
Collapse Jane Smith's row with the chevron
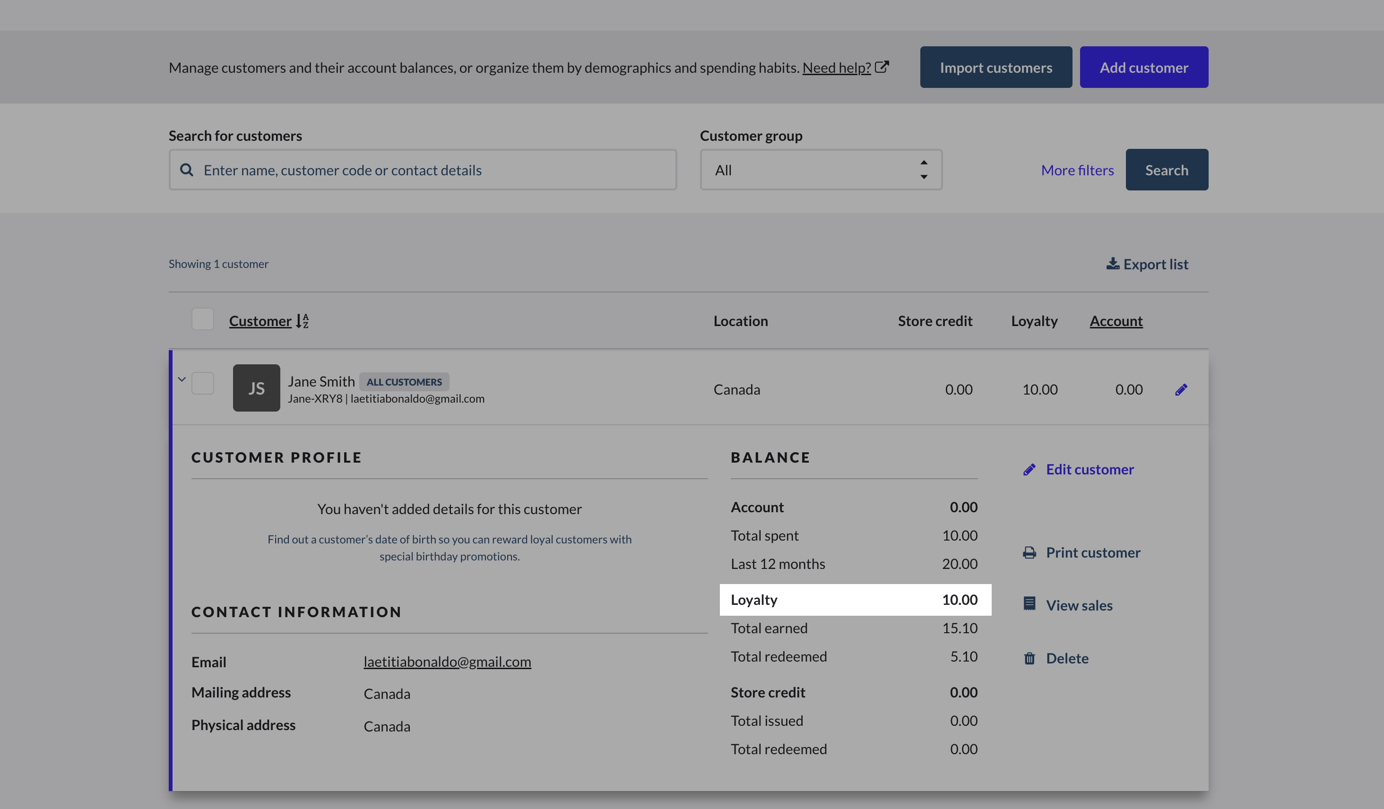(182, 379)
